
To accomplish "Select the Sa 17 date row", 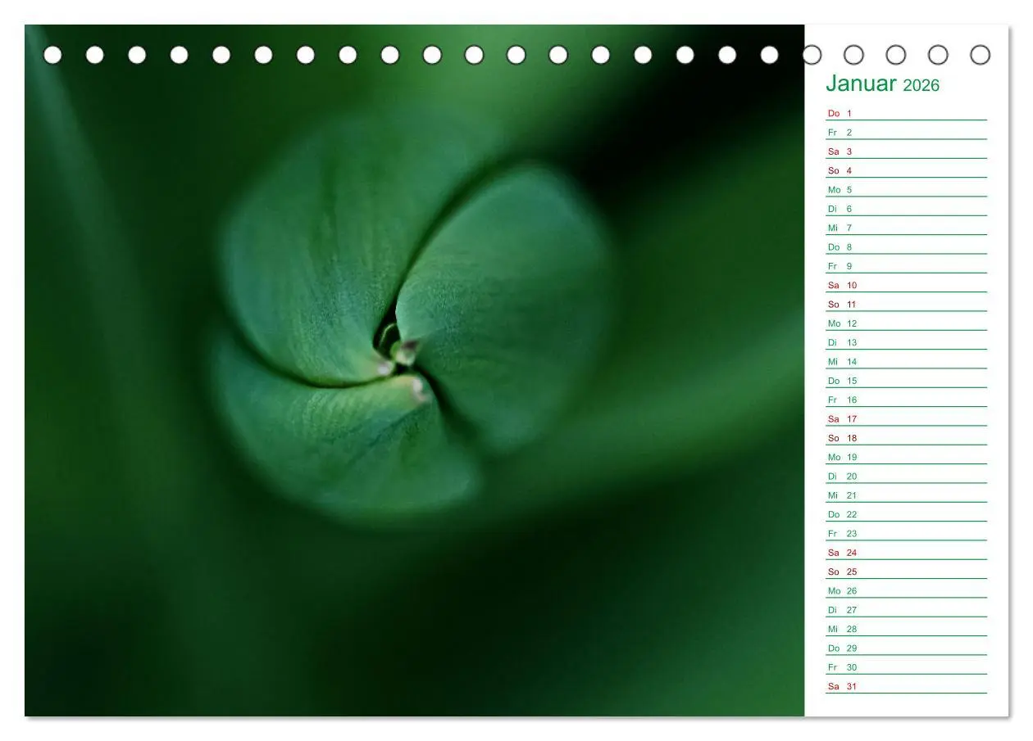I will pyautogui.click(x=906, y=418).
